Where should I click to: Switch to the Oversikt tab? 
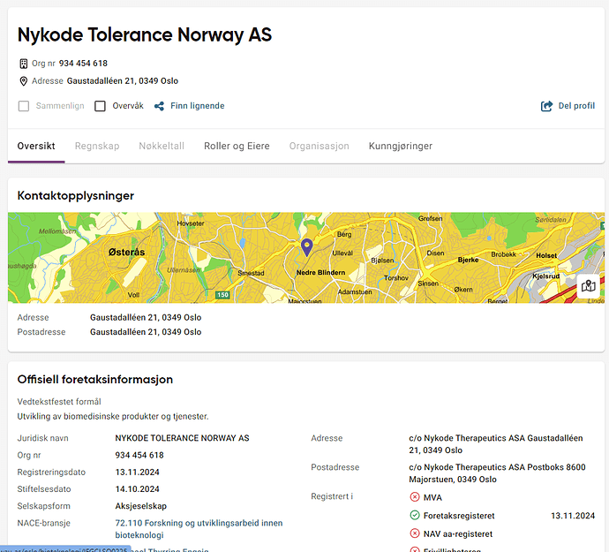36,146
